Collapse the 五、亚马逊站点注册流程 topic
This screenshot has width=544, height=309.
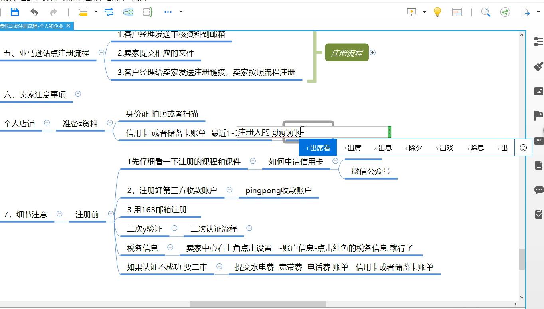(x=101, y=53)
